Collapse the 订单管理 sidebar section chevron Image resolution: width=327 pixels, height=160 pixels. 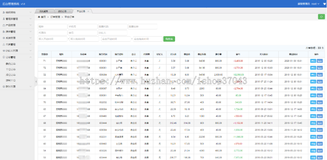click(31, 57)
